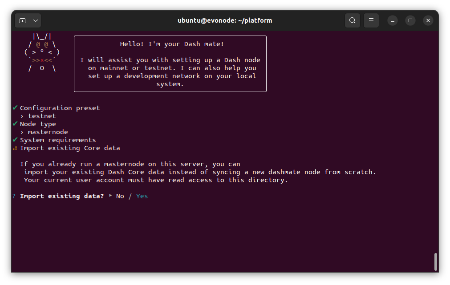Choose No for import existing data
The width and height of the screenshot is (450, 285).
point(120,196)
